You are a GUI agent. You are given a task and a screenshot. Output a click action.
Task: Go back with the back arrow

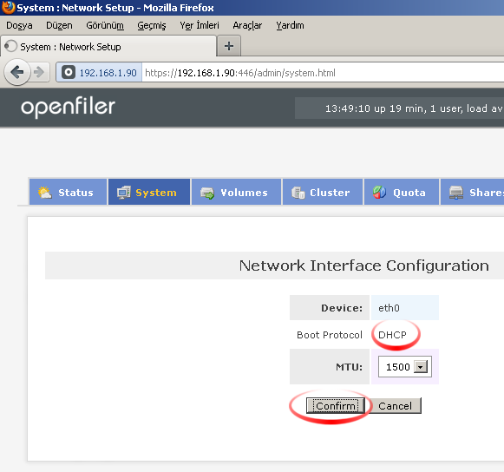[x=17, y=72]
